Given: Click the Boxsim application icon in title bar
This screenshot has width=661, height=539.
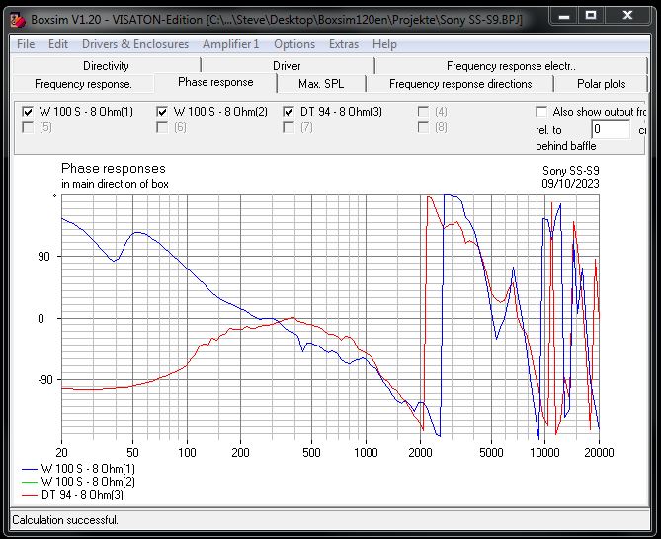Looking at the screenshot, I should [18, 20].
